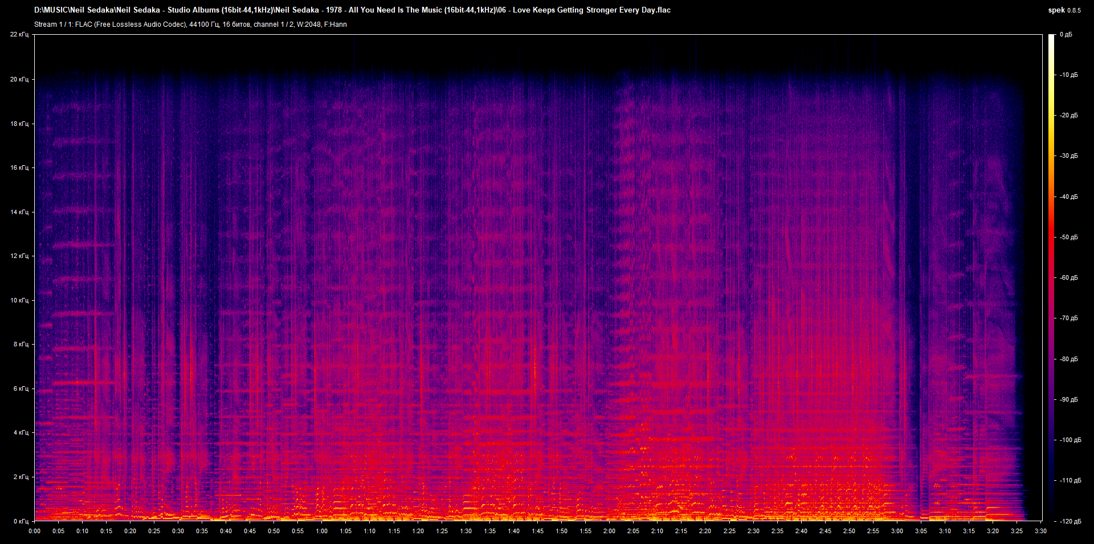This screenshot has width=1094, height=544.
Task: Click the -90 дБ level label
Action: pyautogui.click(x=1068, y=400)
